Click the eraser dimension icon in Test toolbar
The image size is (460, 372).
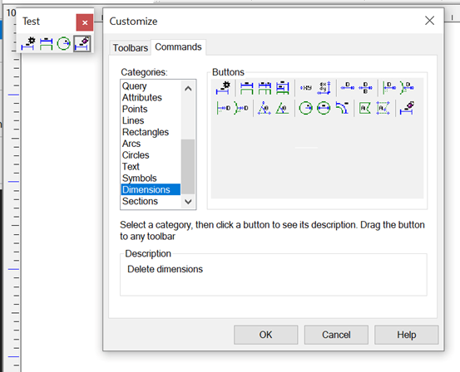(82, 44)
